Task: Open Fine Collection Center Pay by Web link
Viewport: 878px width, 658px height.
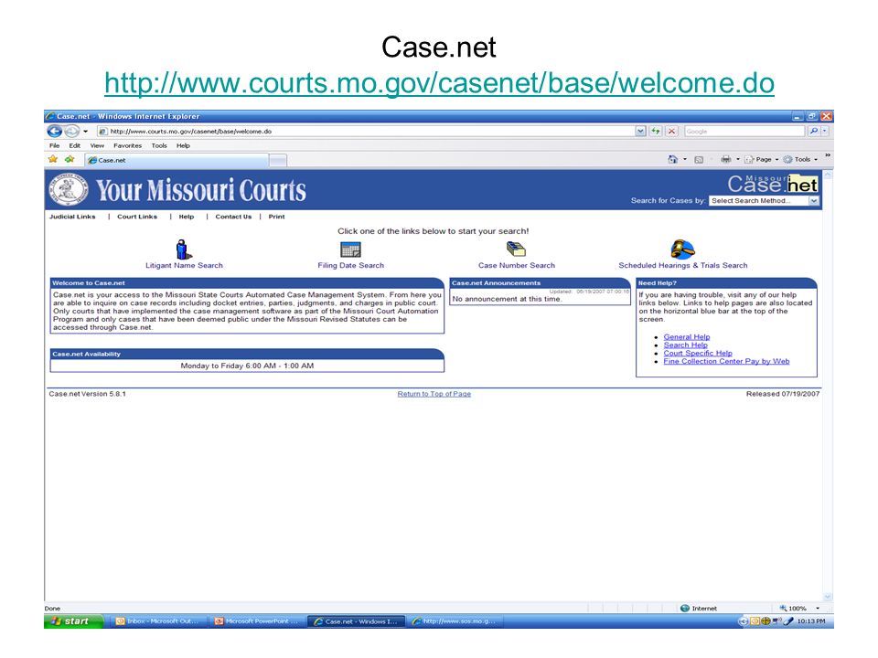Action: (x=726, y=361)
